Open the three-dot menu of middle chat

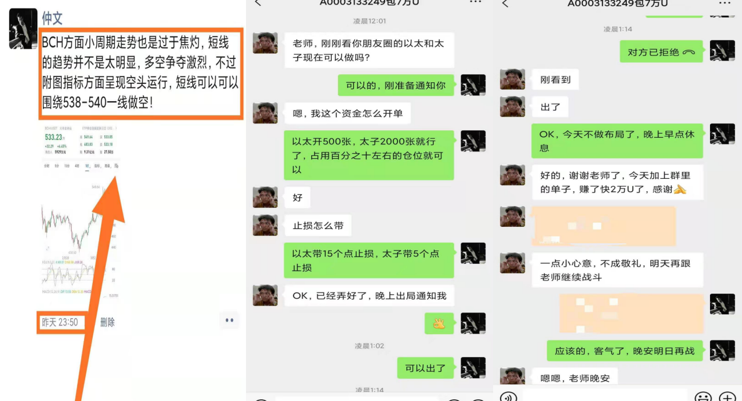(475, 2)
